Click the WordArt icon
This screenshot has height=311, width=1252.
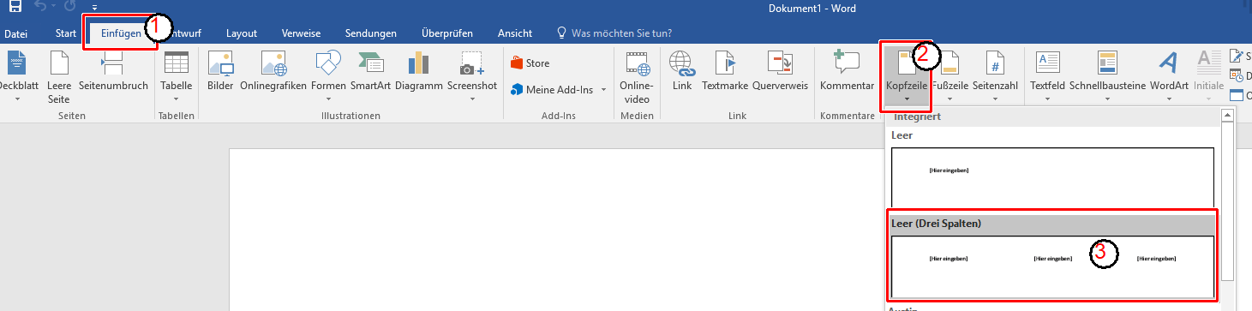pos(1169,63)
